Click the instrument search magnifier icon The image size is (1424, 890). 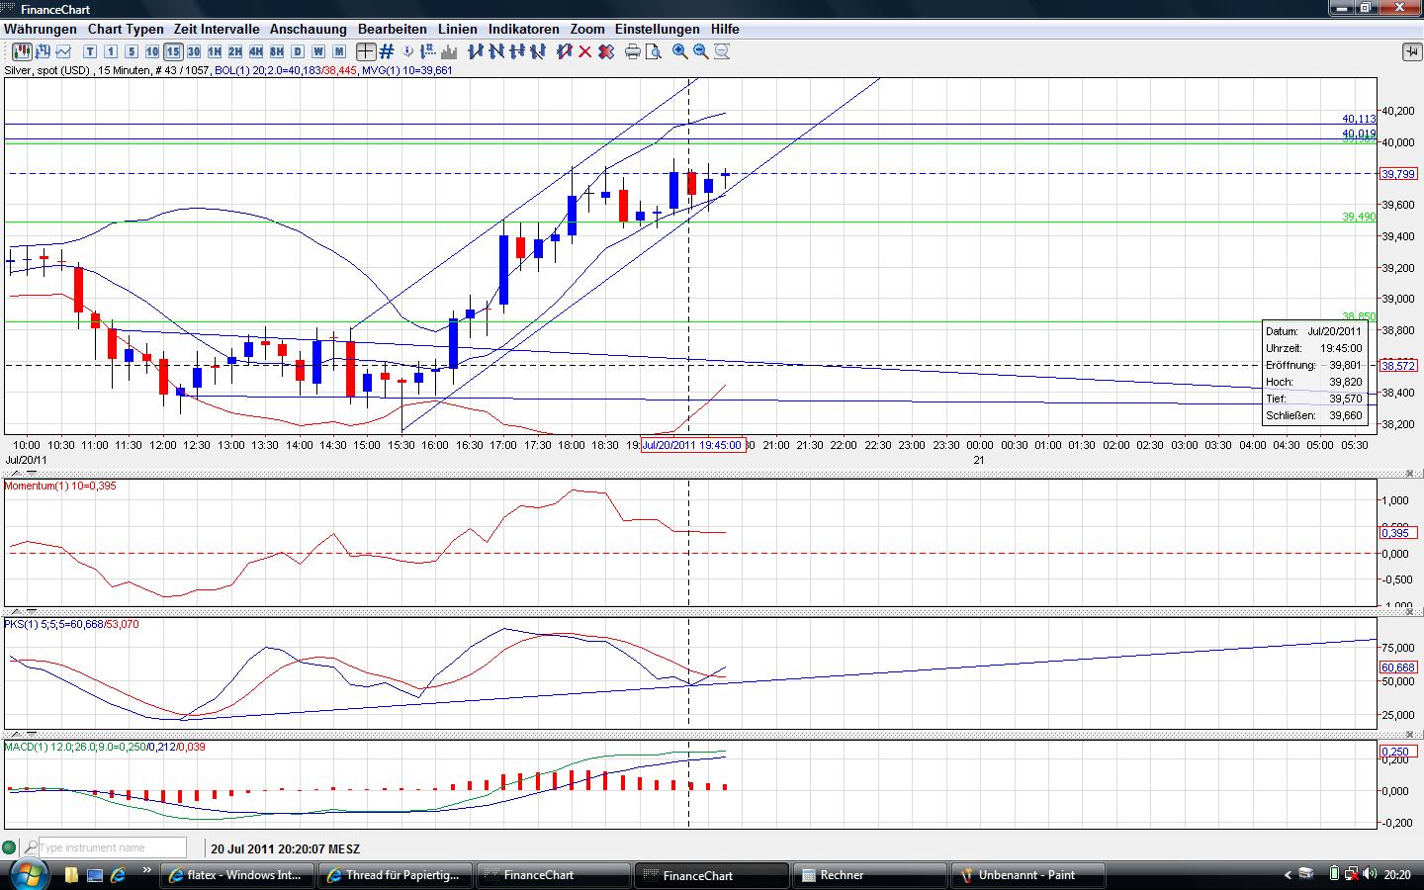point(31,847)
